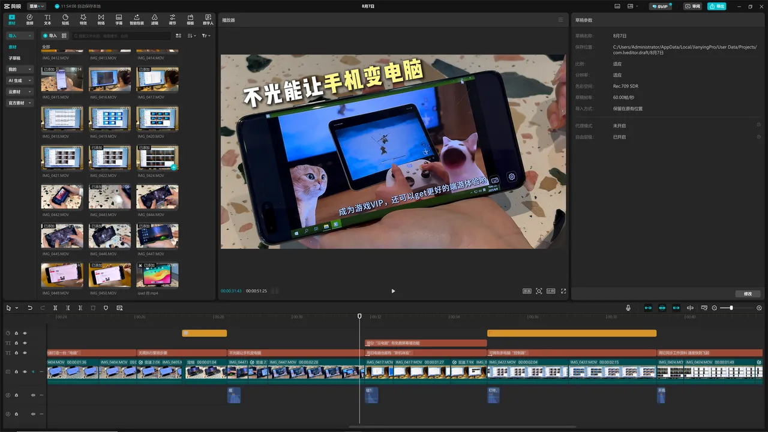Click the SVIP button

tap(660, 6)
